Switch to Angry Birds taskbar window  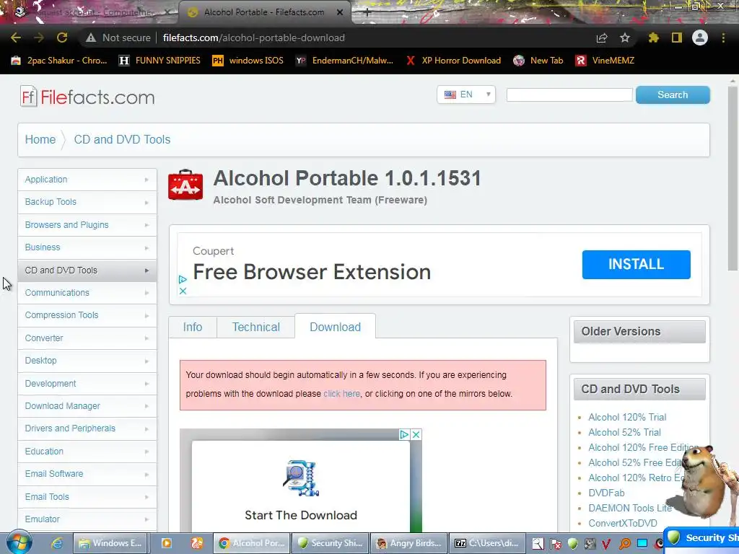409,543
